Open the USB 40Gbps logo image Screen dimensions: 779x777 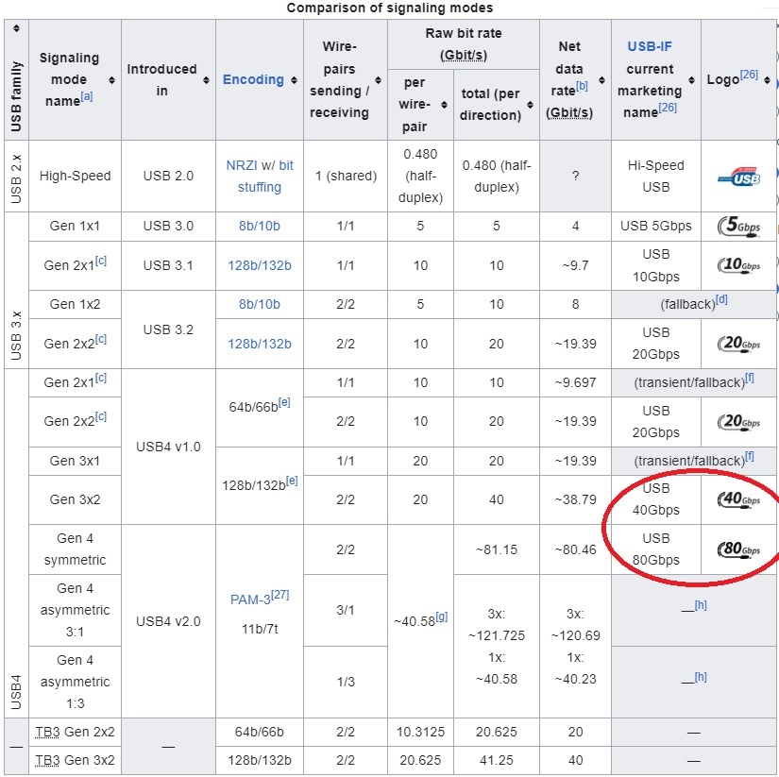point(738,498)
